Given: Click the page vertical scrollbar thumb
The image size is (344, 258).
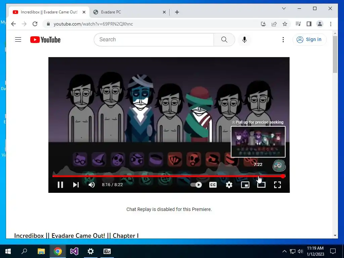Looking at the screenshot, I should tap(335, 54).
